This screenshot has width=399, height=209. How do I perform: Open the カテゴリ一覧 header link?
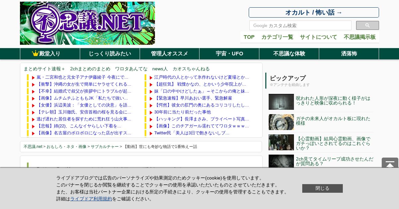pyautogui.click(x=277, y=37)
